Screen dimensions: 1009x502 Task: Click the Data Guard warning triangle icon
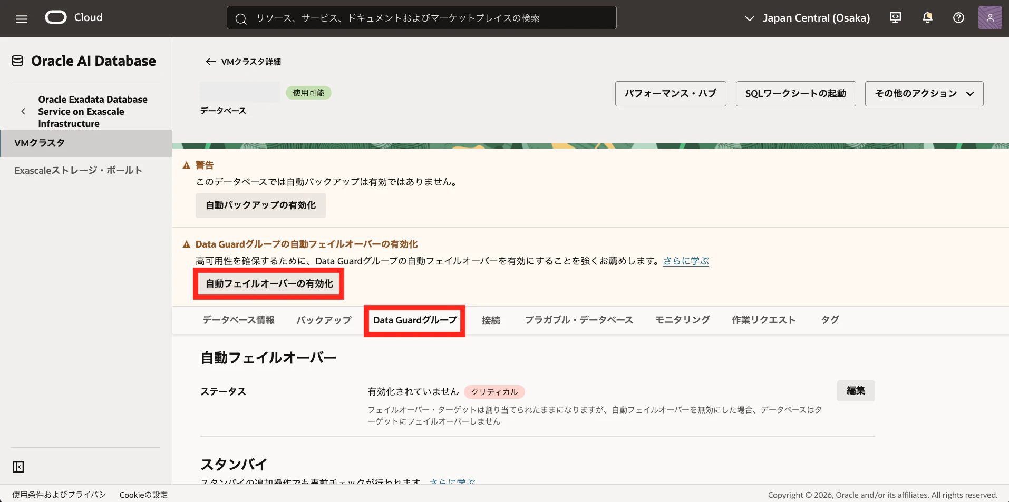186,244
